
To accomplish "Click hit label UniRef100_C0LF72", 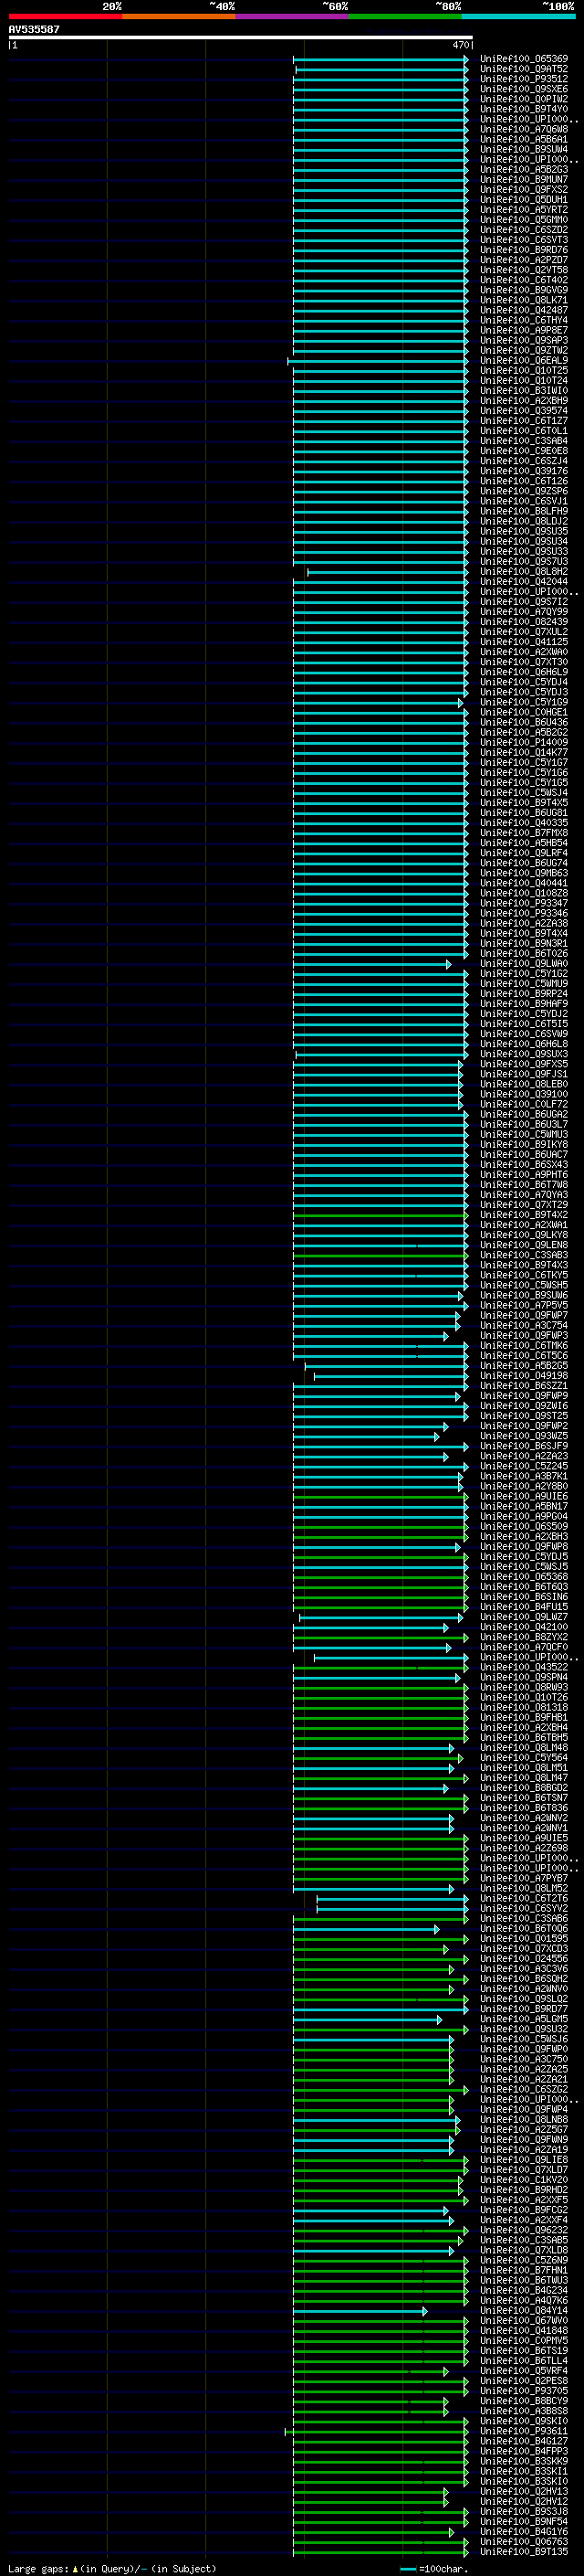I will point(524,1104).
